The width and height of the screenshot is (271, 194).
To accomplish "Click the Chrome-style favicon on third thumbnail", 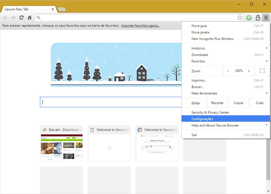I will (140, 130).
